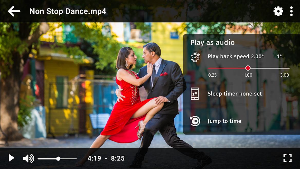
Task: Select the Play as audio option
Action: (212, 43)
